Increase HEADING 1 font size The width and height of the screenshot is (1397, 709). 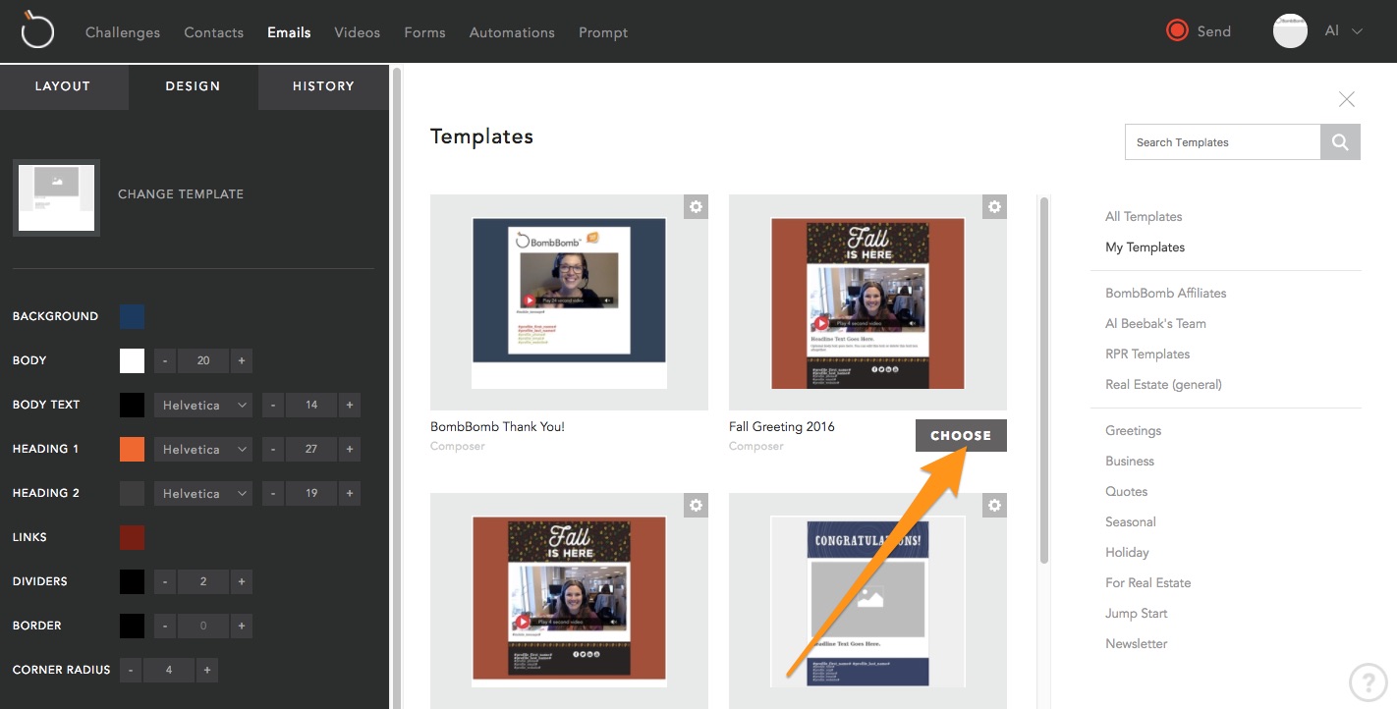(349, 449)
